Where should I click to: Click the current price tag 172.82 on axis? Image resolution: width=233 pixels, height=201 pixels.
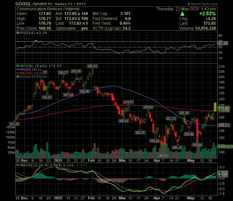pyautogui.click(x=224, y=108)
